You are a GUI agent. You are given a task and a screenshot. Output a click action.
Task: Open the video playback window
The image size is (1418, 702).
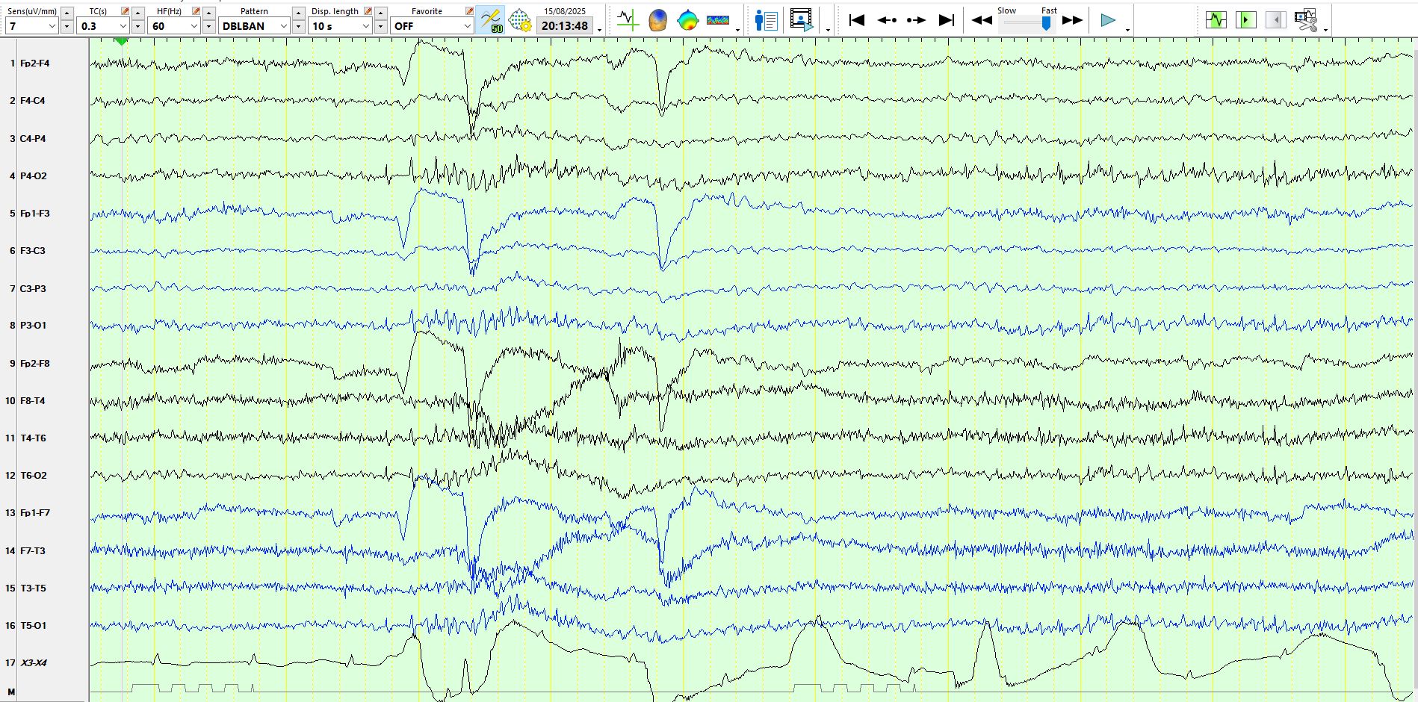pos(802,20)
